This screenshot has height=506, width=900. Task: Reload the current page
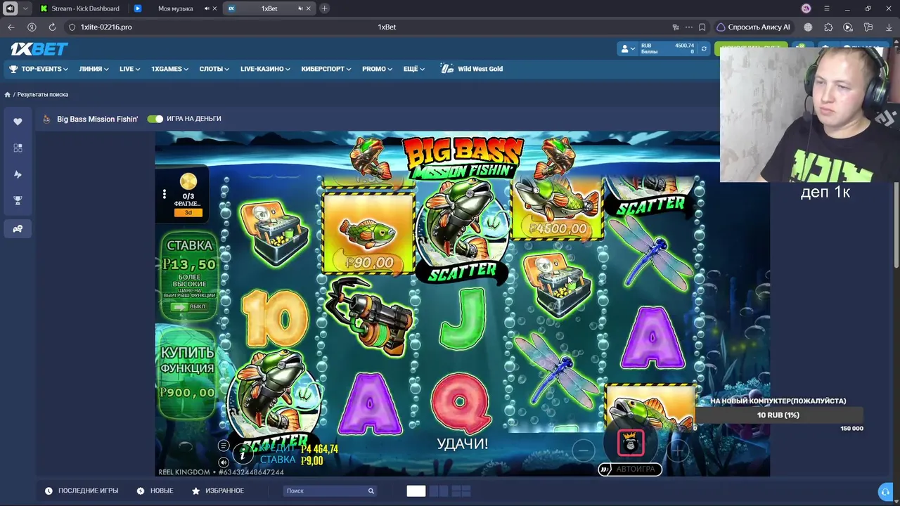point(52,27)
